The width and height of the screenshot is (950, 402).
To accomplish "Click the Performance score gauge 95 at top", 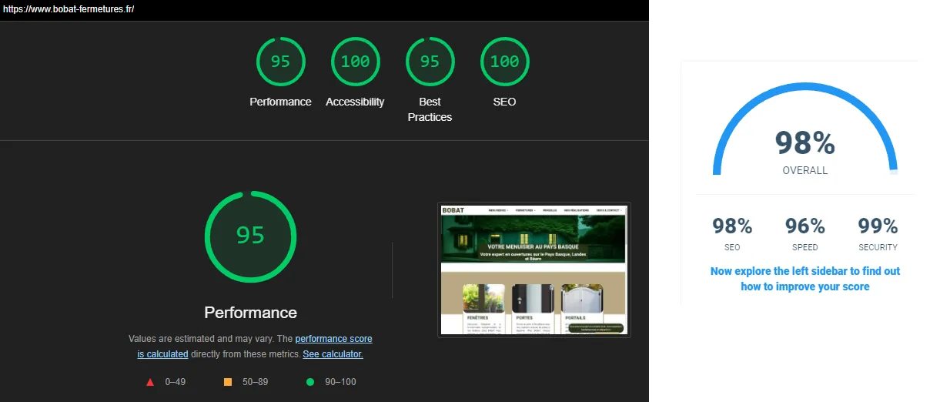I will [280, 61].
